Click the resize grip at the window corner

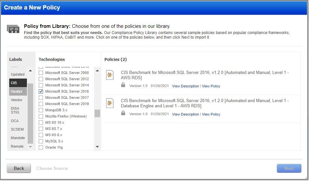click(x=306, y=178)
